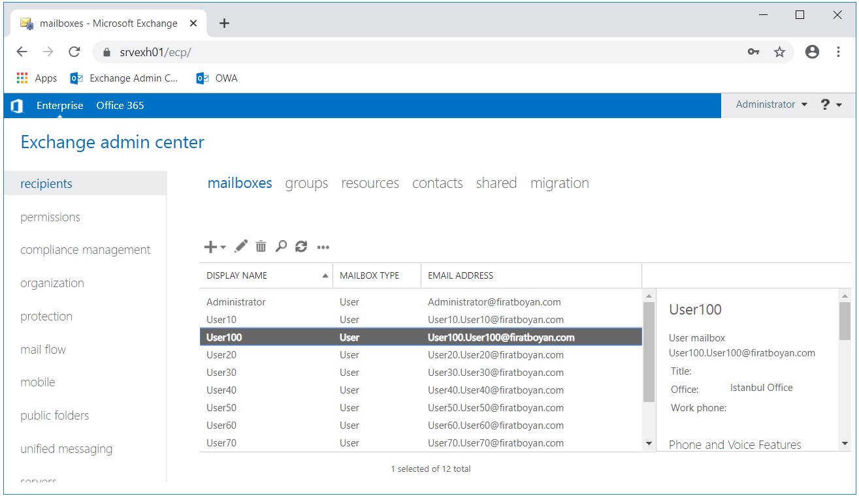Reload the page with browser refresh button
The image size is (859, 496).
pyautogui.click(x=74, y=52)
